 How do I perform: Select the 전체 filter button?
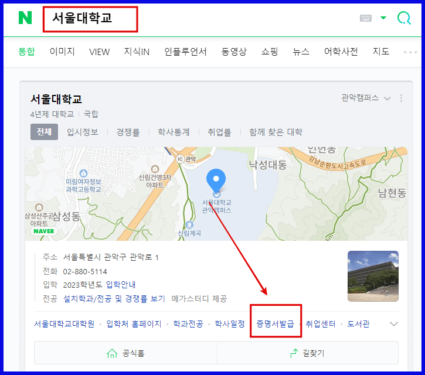point(44,132)
